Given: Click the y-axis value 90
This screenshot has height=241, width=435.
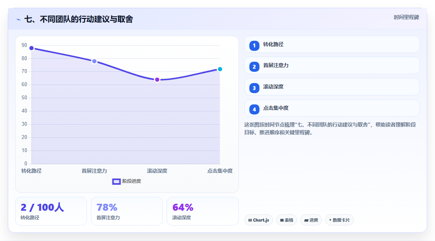Looking at the screenshot, I should tap(24, 45).
